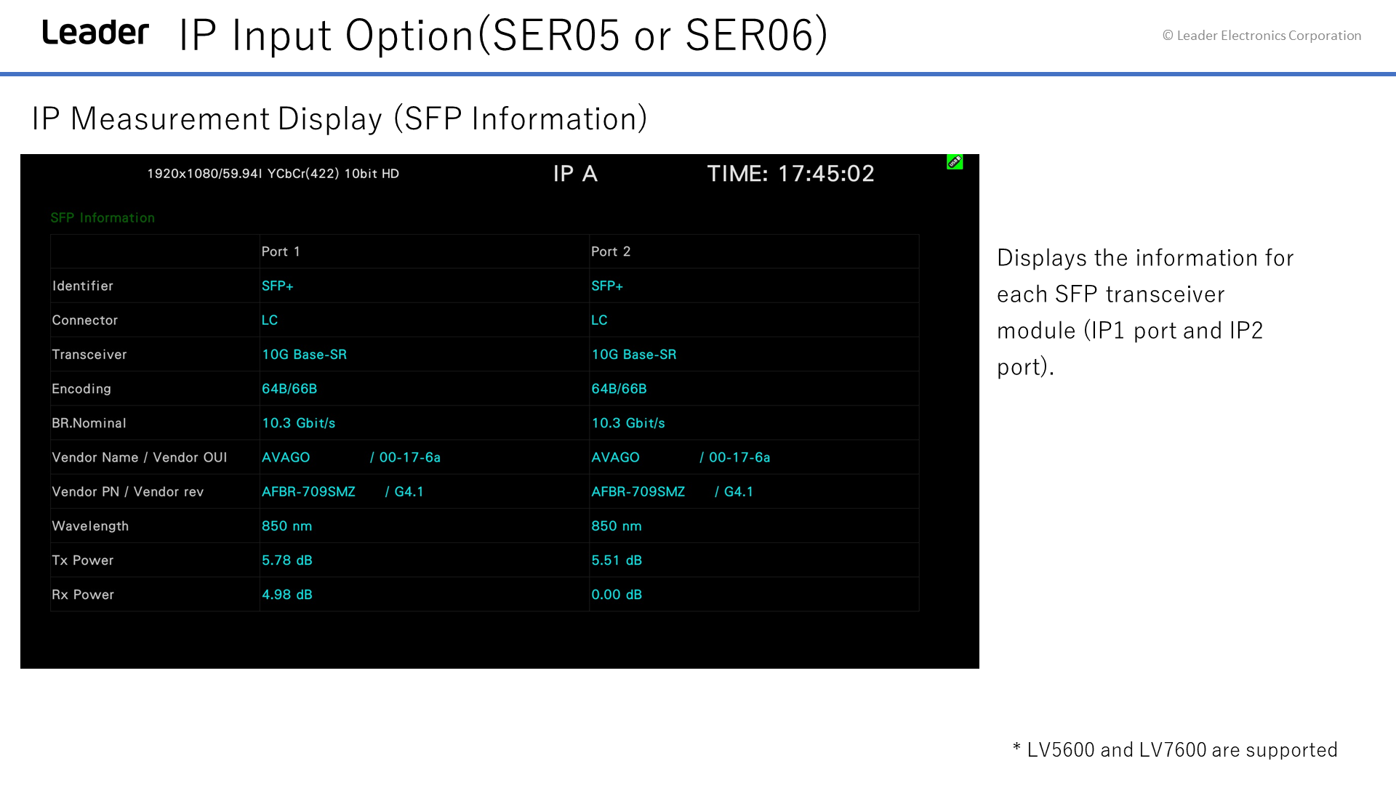Click Port 1 Transceiver 10G Base-SR
1396x785 pixels.
(305, 355)
